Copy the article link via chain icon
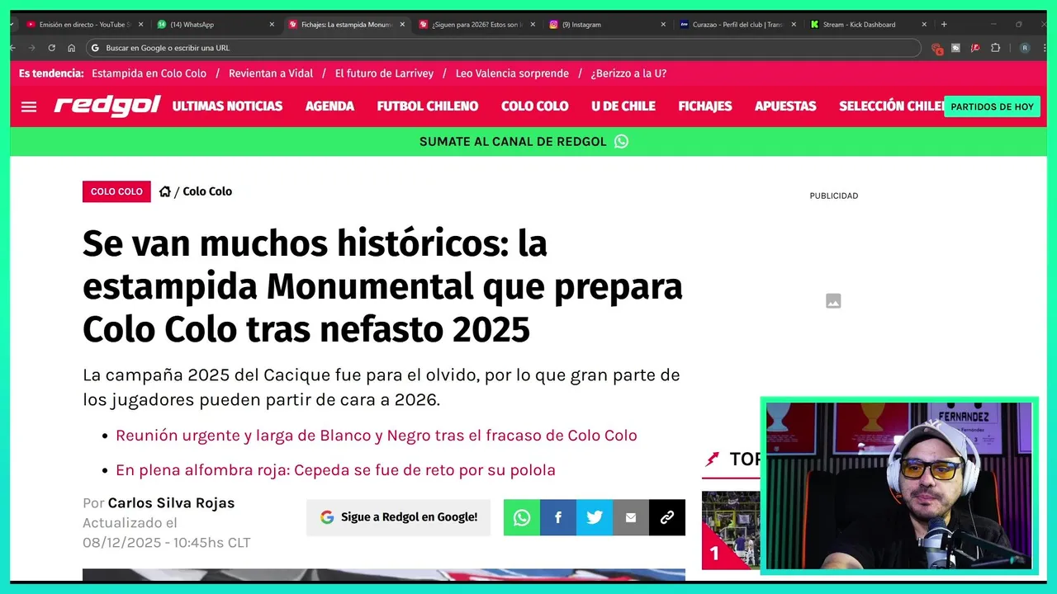Image resolution: width=1057 pixels, height=594 pixels. pyautogui.click(x=667, y=517)
